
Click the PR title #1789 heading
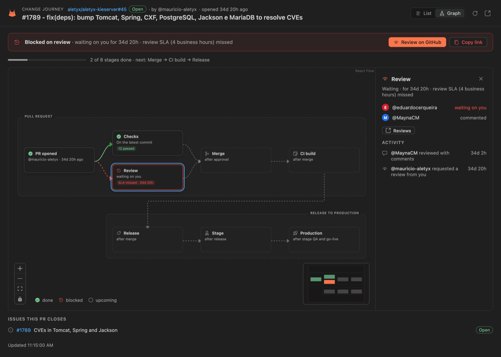click(x=162, y=18)
